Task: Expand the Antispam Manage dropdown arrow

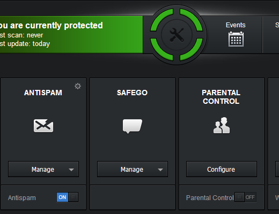Action: click(71, 170)
